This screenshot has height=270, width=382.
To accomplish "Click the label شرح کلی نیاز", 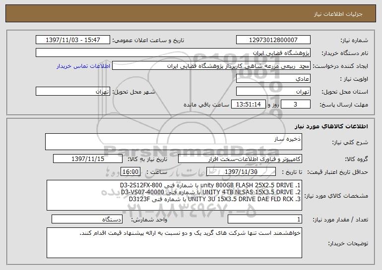I will coord(350,142).
